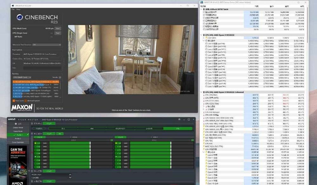This screenshot has width=317, height=185.
Task: Open the Minimum Test Duration dropdown
Action: pyautogui.click(x=47, y=45)
